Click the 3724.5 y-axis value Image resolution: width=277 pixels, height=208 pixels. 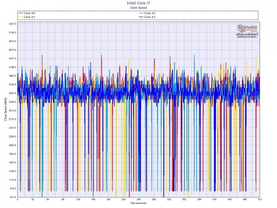pyautogui.click(x=12, y=85)
